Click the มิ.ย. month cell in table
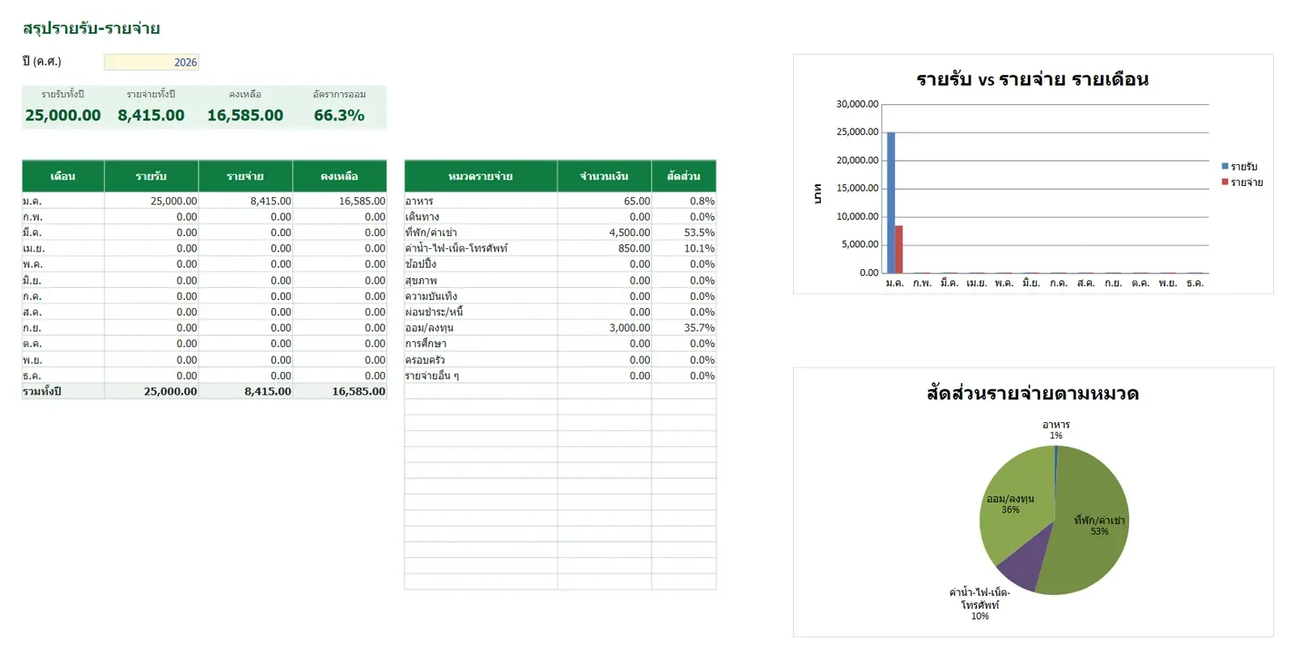The width and height of the screenshot is (1295, 659). [x=63, y=281]
